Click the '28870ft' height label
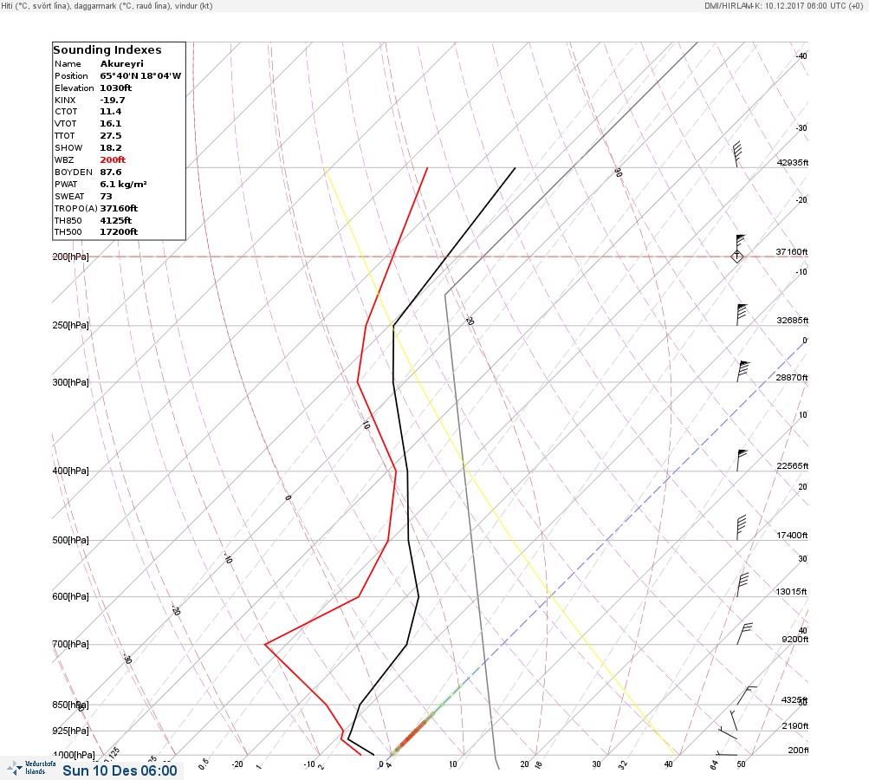Screen dimensions: 869x780 point(792,378)
